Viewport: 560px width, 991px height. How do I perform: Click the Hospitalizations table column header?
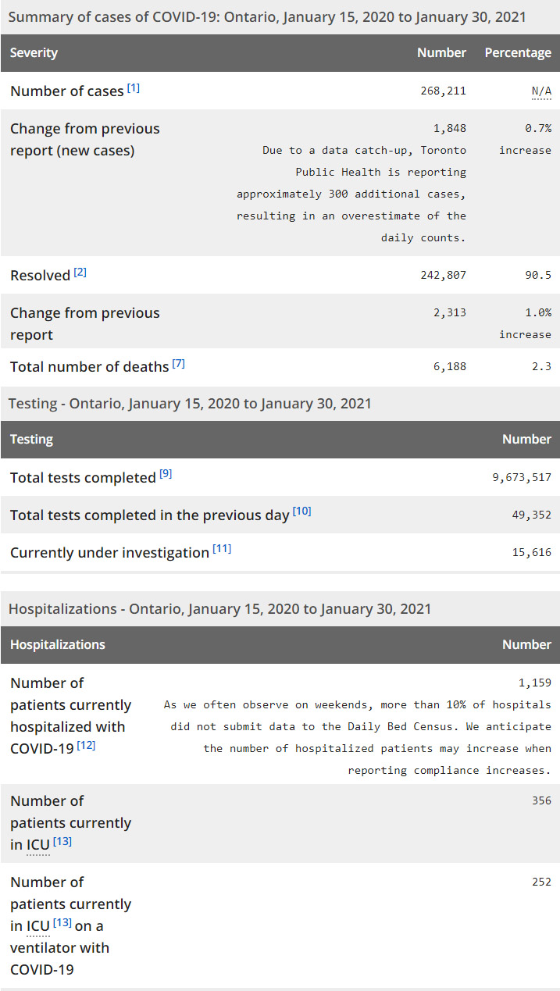[58, 645]
